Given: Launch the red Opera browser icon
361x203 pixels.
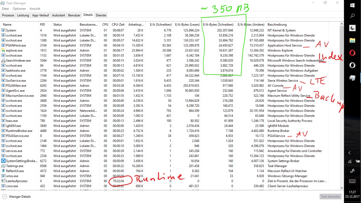Looking at the screenshot, I should [x=352, y=53].
